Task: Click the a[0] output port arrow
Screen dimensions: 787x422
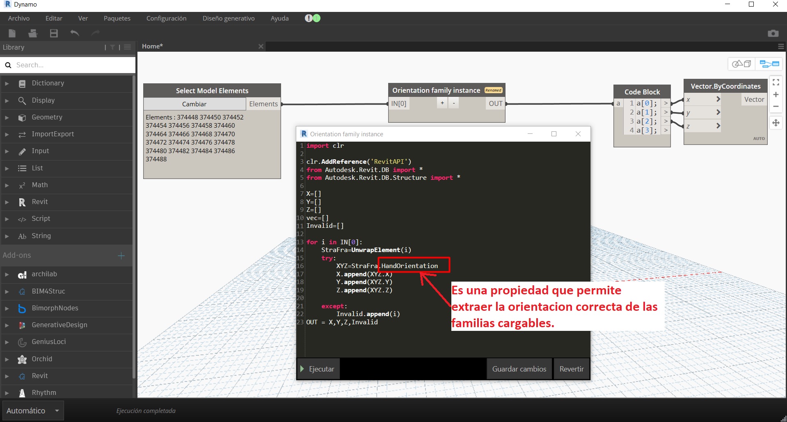Action: tap(666, 103)
